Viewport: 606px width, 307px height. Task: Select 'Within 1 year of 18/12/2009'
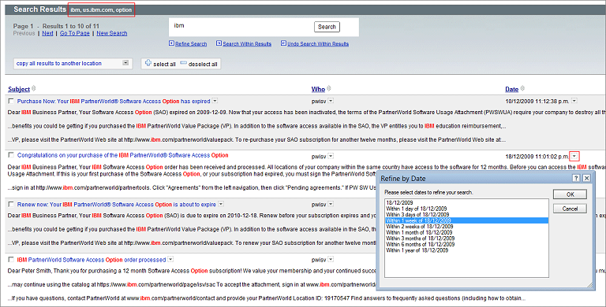[x=466, y=250]
